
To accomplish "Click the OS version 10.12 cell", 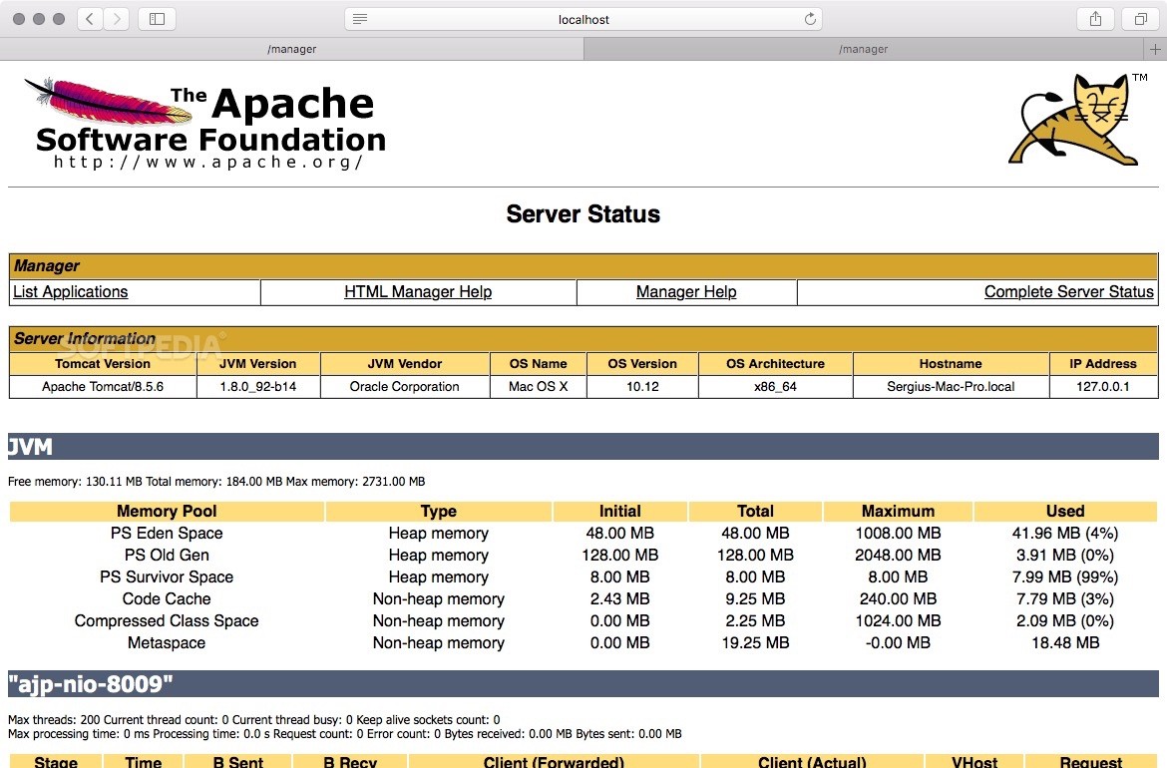I will (x=642, y=386).
